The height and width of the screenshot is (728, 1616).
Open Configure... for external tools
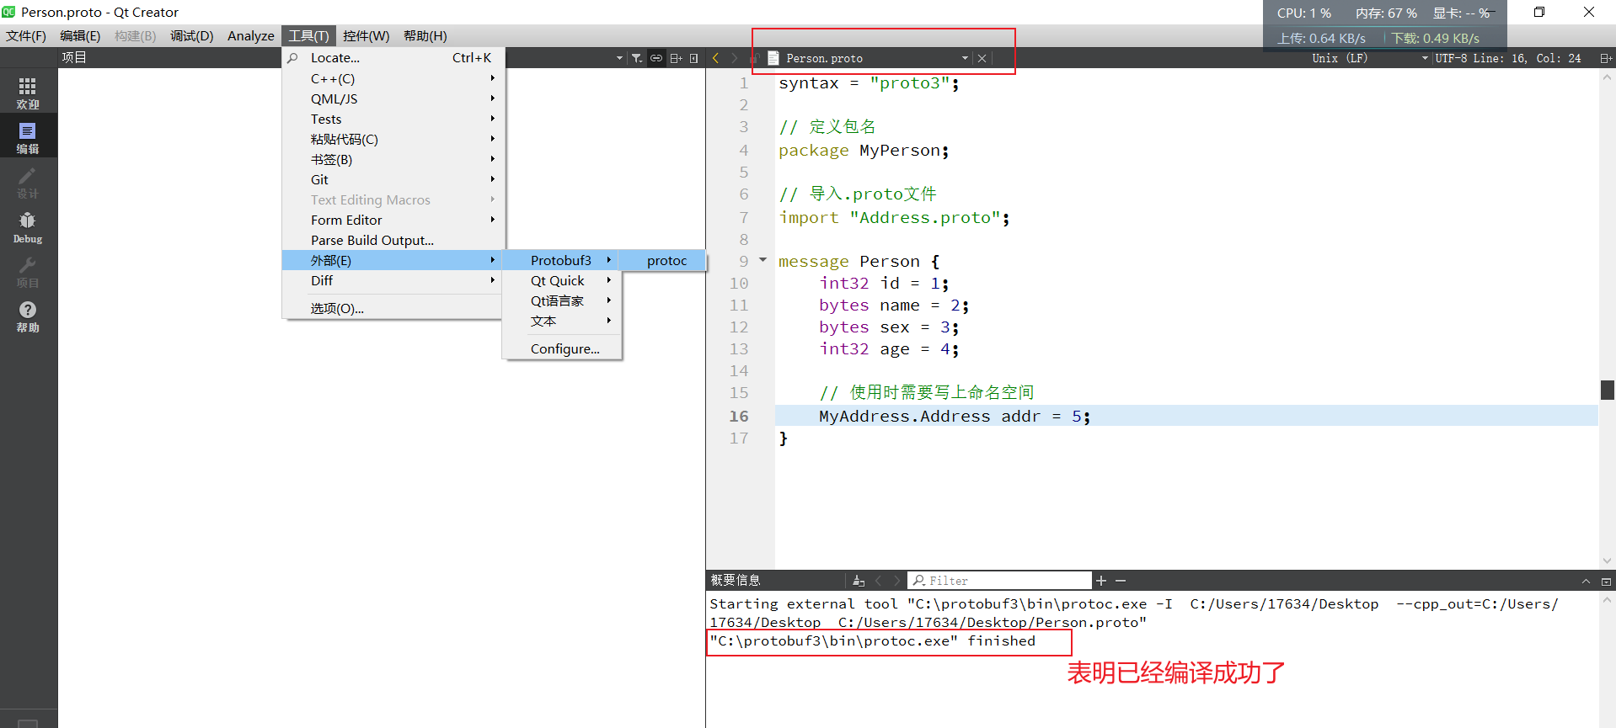click(x=562, y=348)
